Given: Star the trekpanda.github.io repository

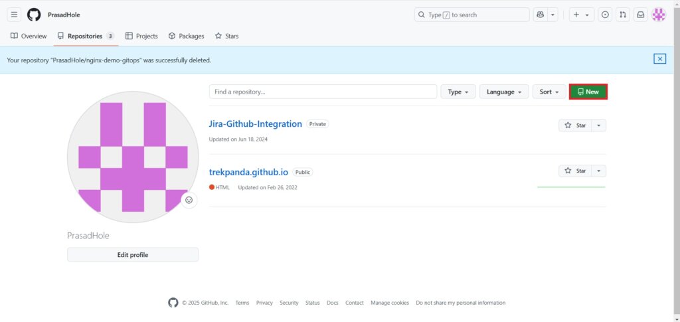Looking at the screenshot, I should pos(575,171).
